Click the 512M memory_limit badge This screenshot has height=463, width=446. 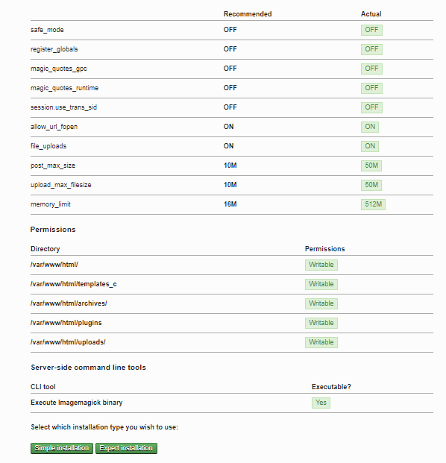click(373, 204)
